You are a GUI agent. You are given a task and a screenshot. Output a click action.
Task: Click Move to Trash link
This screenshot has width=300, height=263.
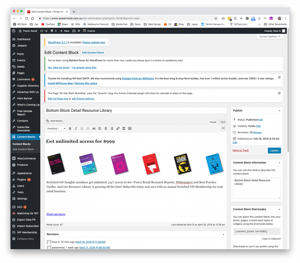pyautogui.click(x=241, y=150)
